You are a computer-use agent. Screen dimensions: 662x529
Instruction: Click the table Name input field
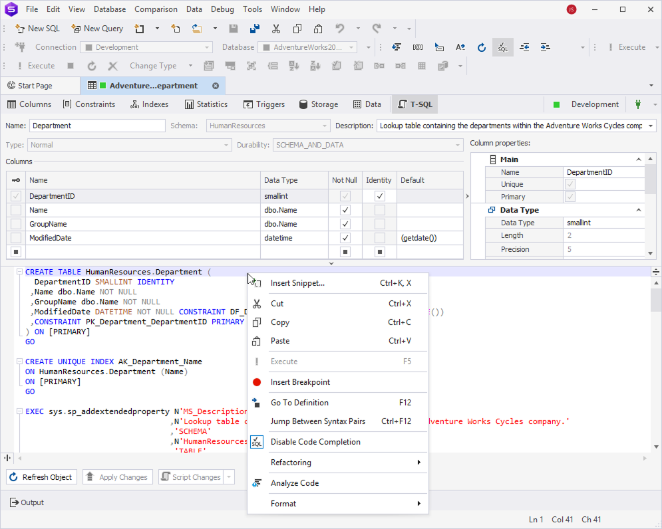click(97, 126)
